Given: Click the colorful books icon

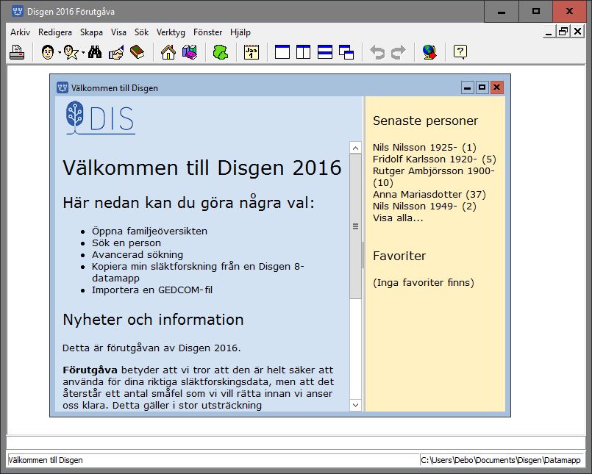Looking at the screenshot, I should 190,52.
